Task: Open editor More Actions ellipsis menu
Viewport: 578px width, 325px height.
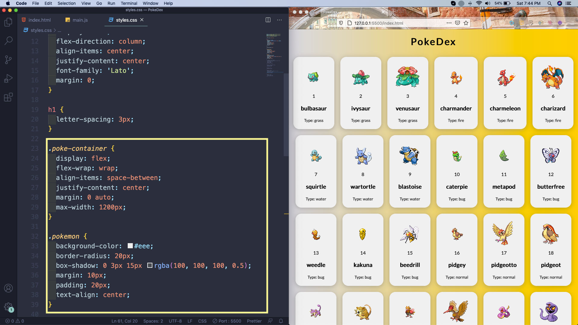Action: [x=280, y=20]
